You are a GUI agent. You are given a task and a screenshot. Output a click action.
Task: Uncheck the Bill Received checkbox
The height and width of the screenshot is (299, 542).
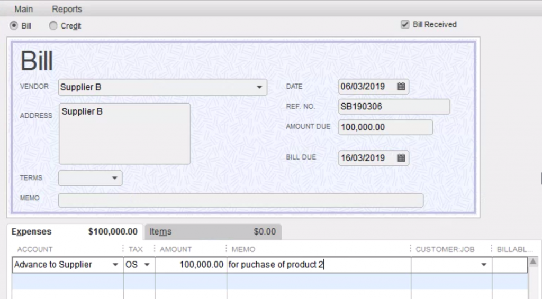click(405, 24)
